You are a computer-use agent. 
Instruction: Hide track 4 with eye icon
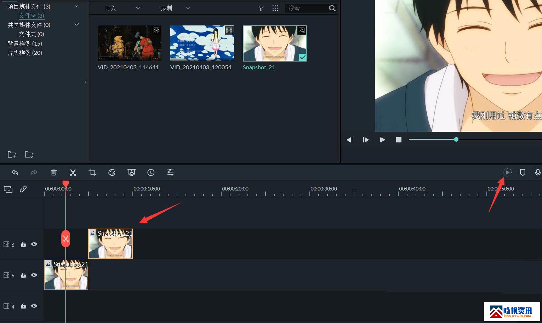pyautogui.click(x=34, y=306)
